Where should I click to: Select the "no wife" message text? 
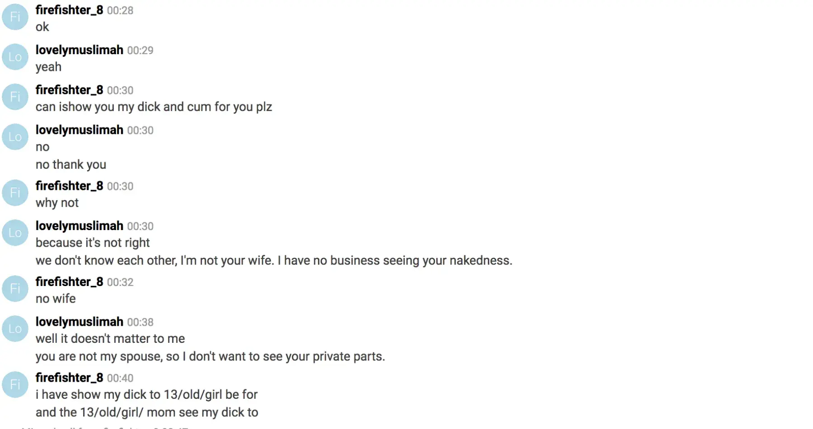click(x=56, y=299)
